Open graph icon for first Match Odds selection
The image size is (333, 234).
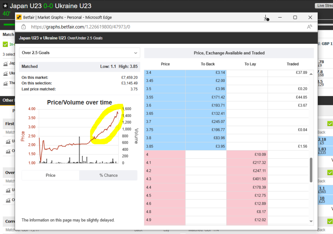click(x=6, y=63)
